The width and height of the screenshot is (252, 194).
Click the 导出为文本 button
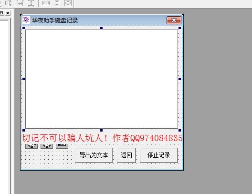(94, 155)
